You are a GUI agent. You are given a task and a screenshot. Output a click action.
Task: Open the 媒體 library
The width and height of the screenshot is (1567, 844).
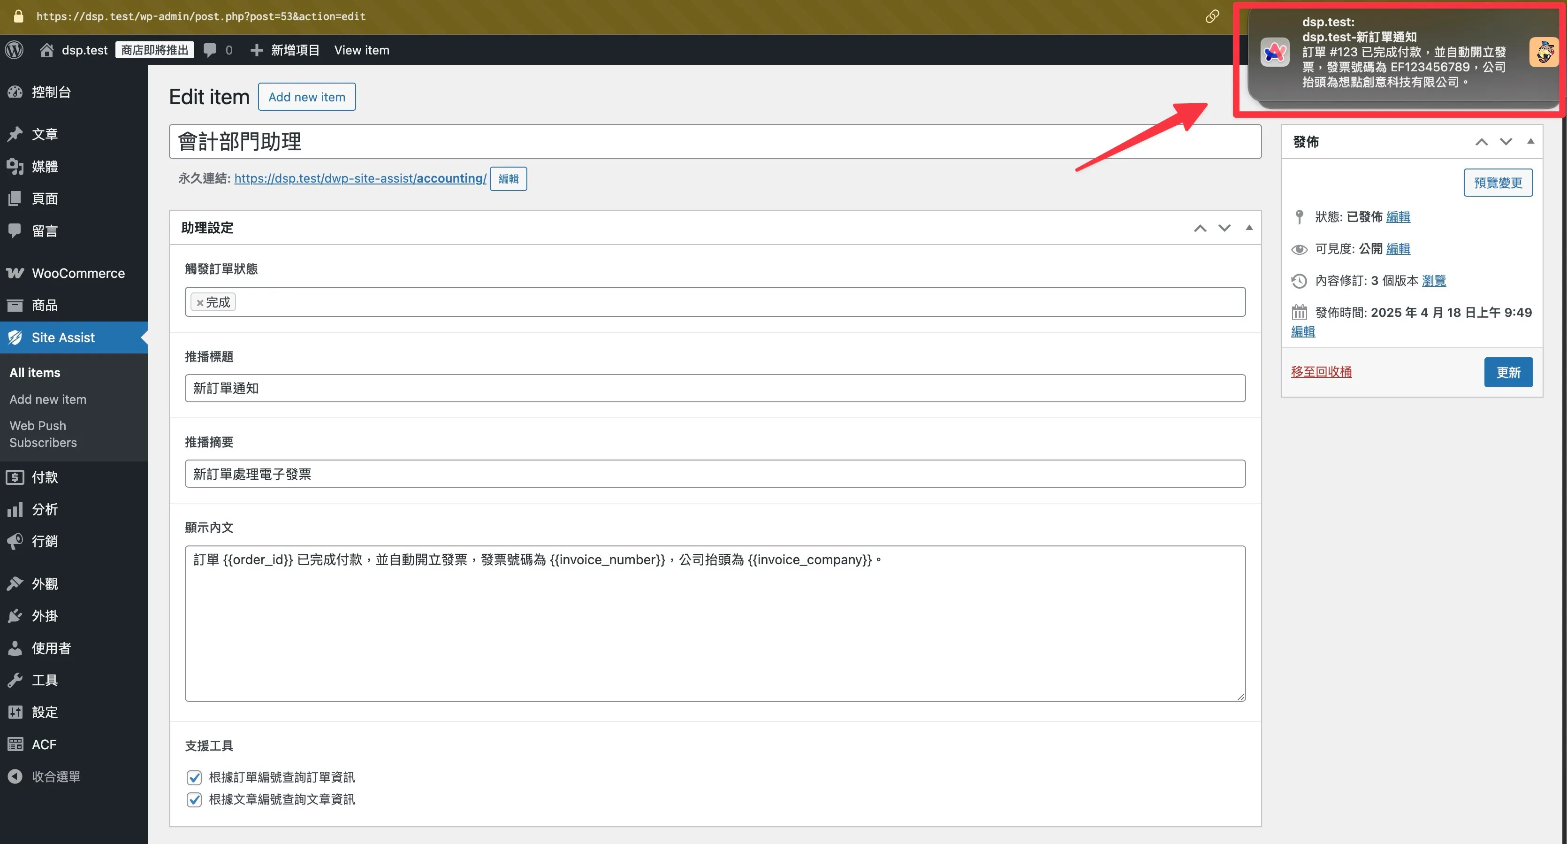coord(45,166)
